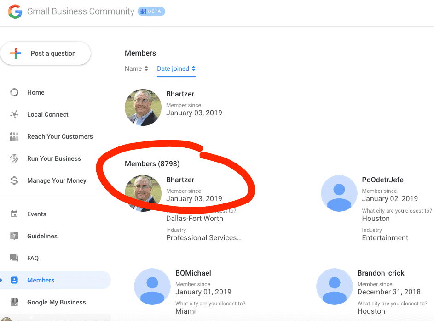
Task: Open top Bhartzer member name link
Action: click(180, 94)
